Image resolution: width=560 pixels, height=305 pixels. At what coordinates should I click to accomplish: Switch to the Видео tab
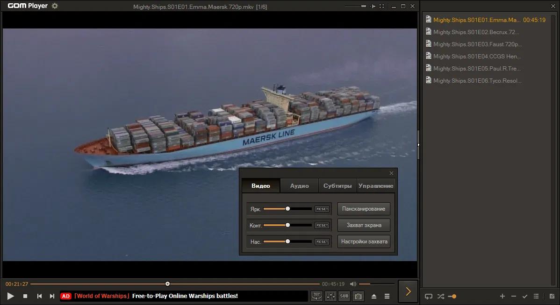pos(261,186)
